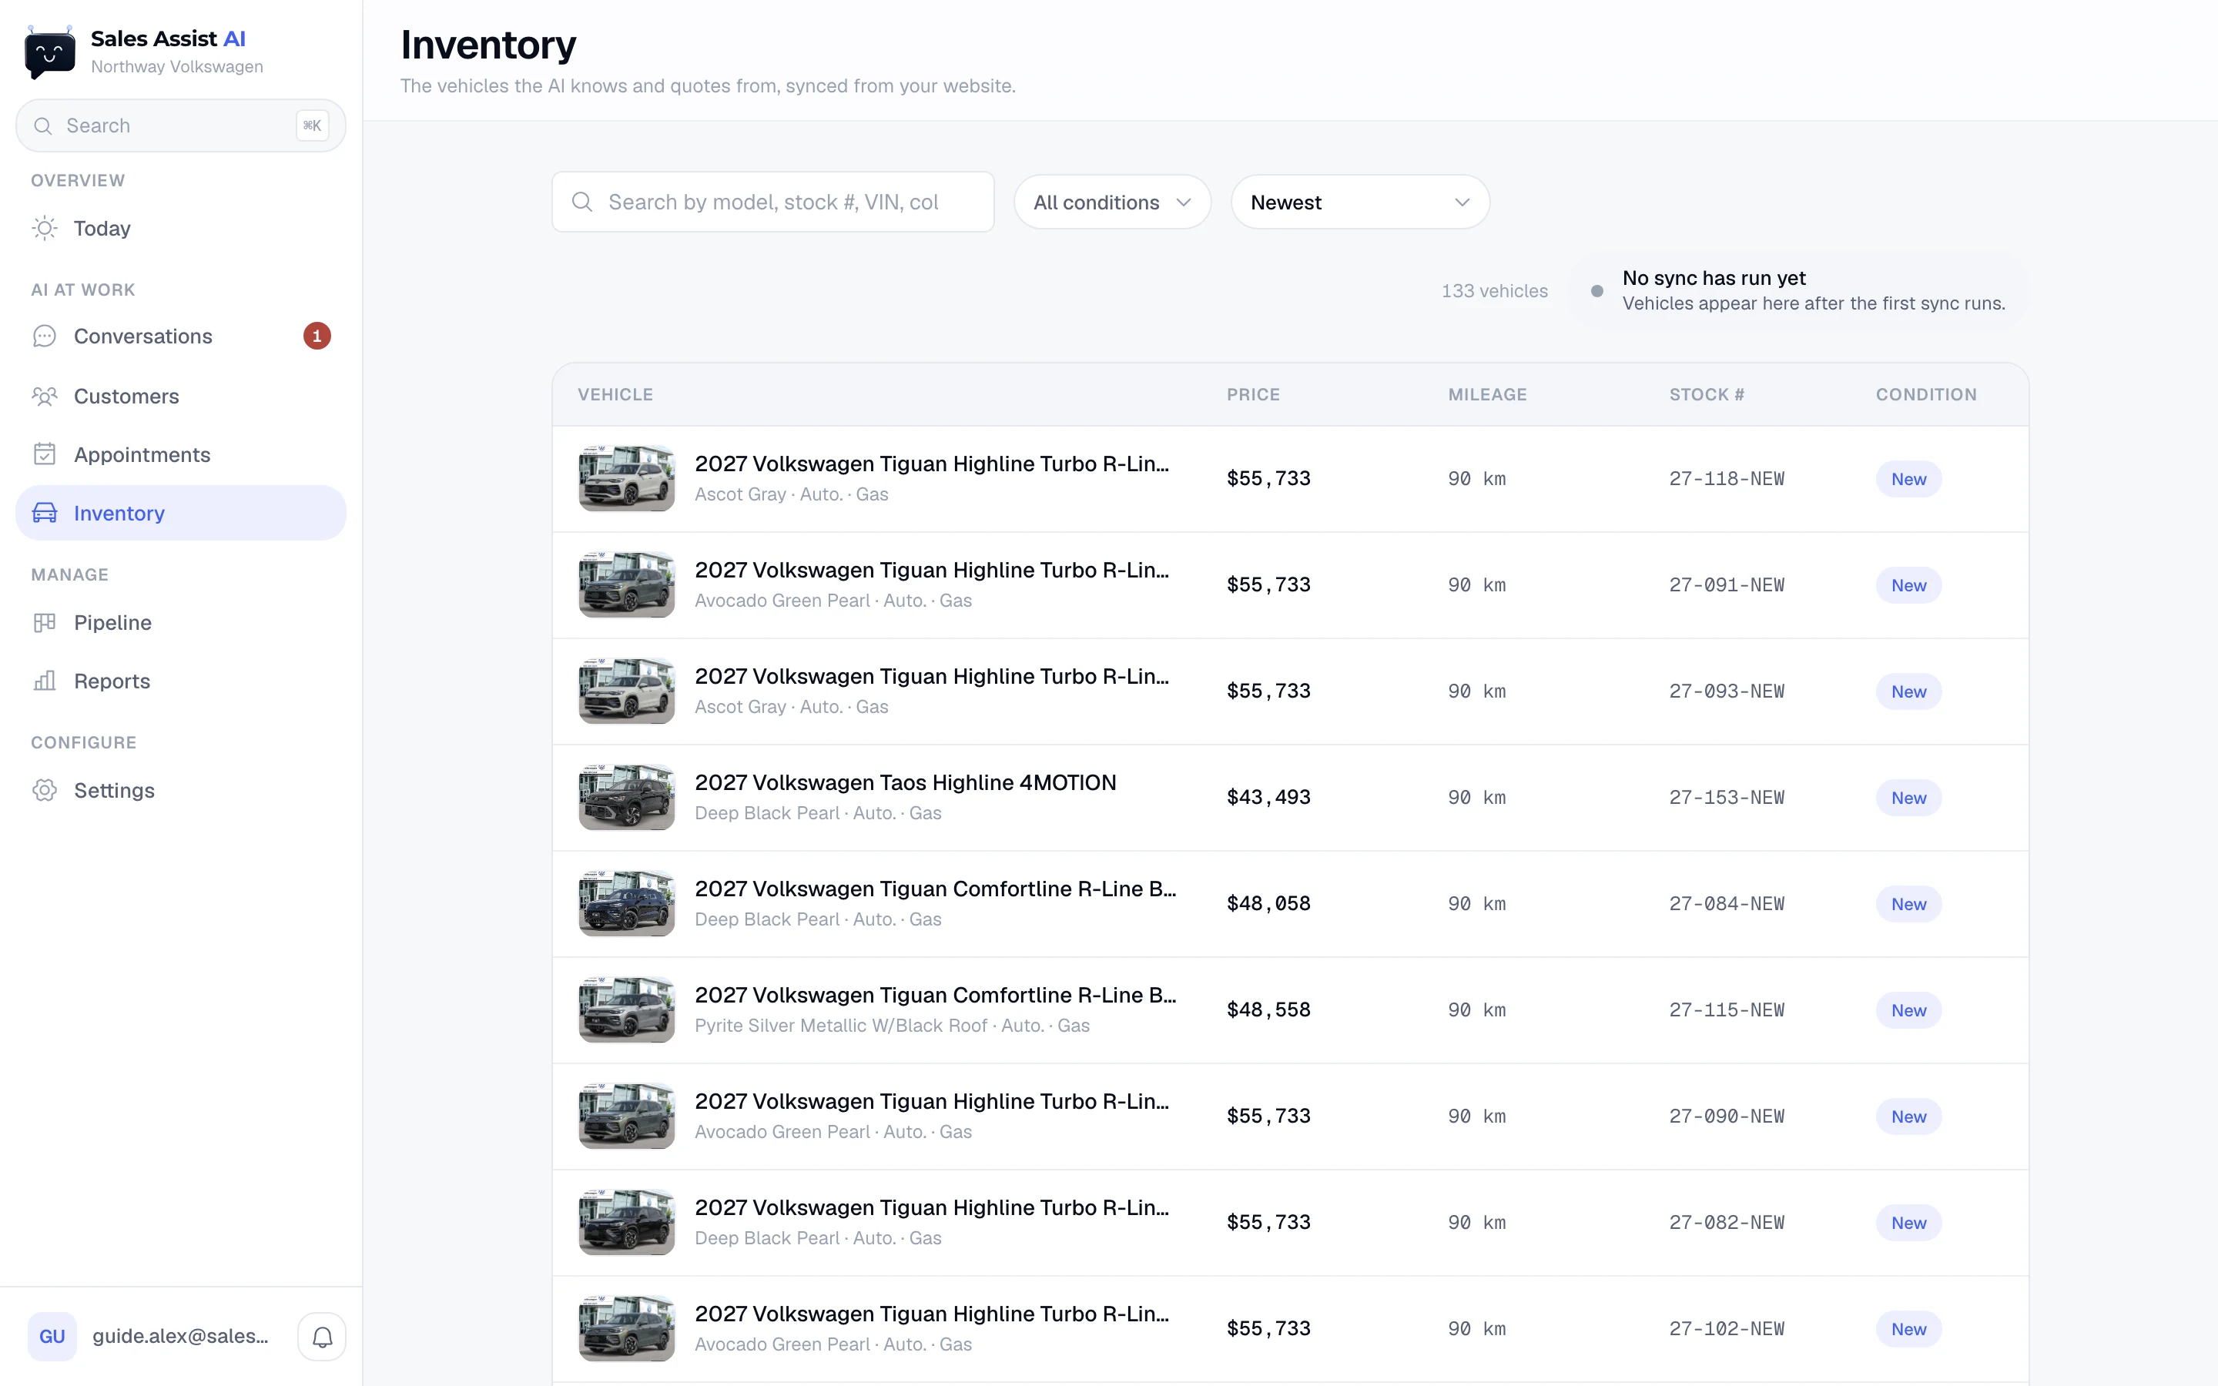Open Pipeline page
The width and height of the screenshot is (2218, 1386).
click(x=180, y=622)
